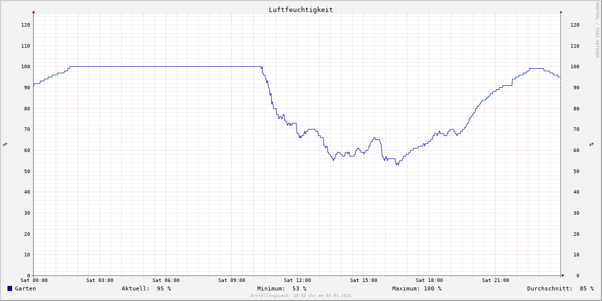Image resolution: width=602 pixels, height=301 pixels.
Task: Click the 100 label on the left y-axis
Action: click(25, 67)
